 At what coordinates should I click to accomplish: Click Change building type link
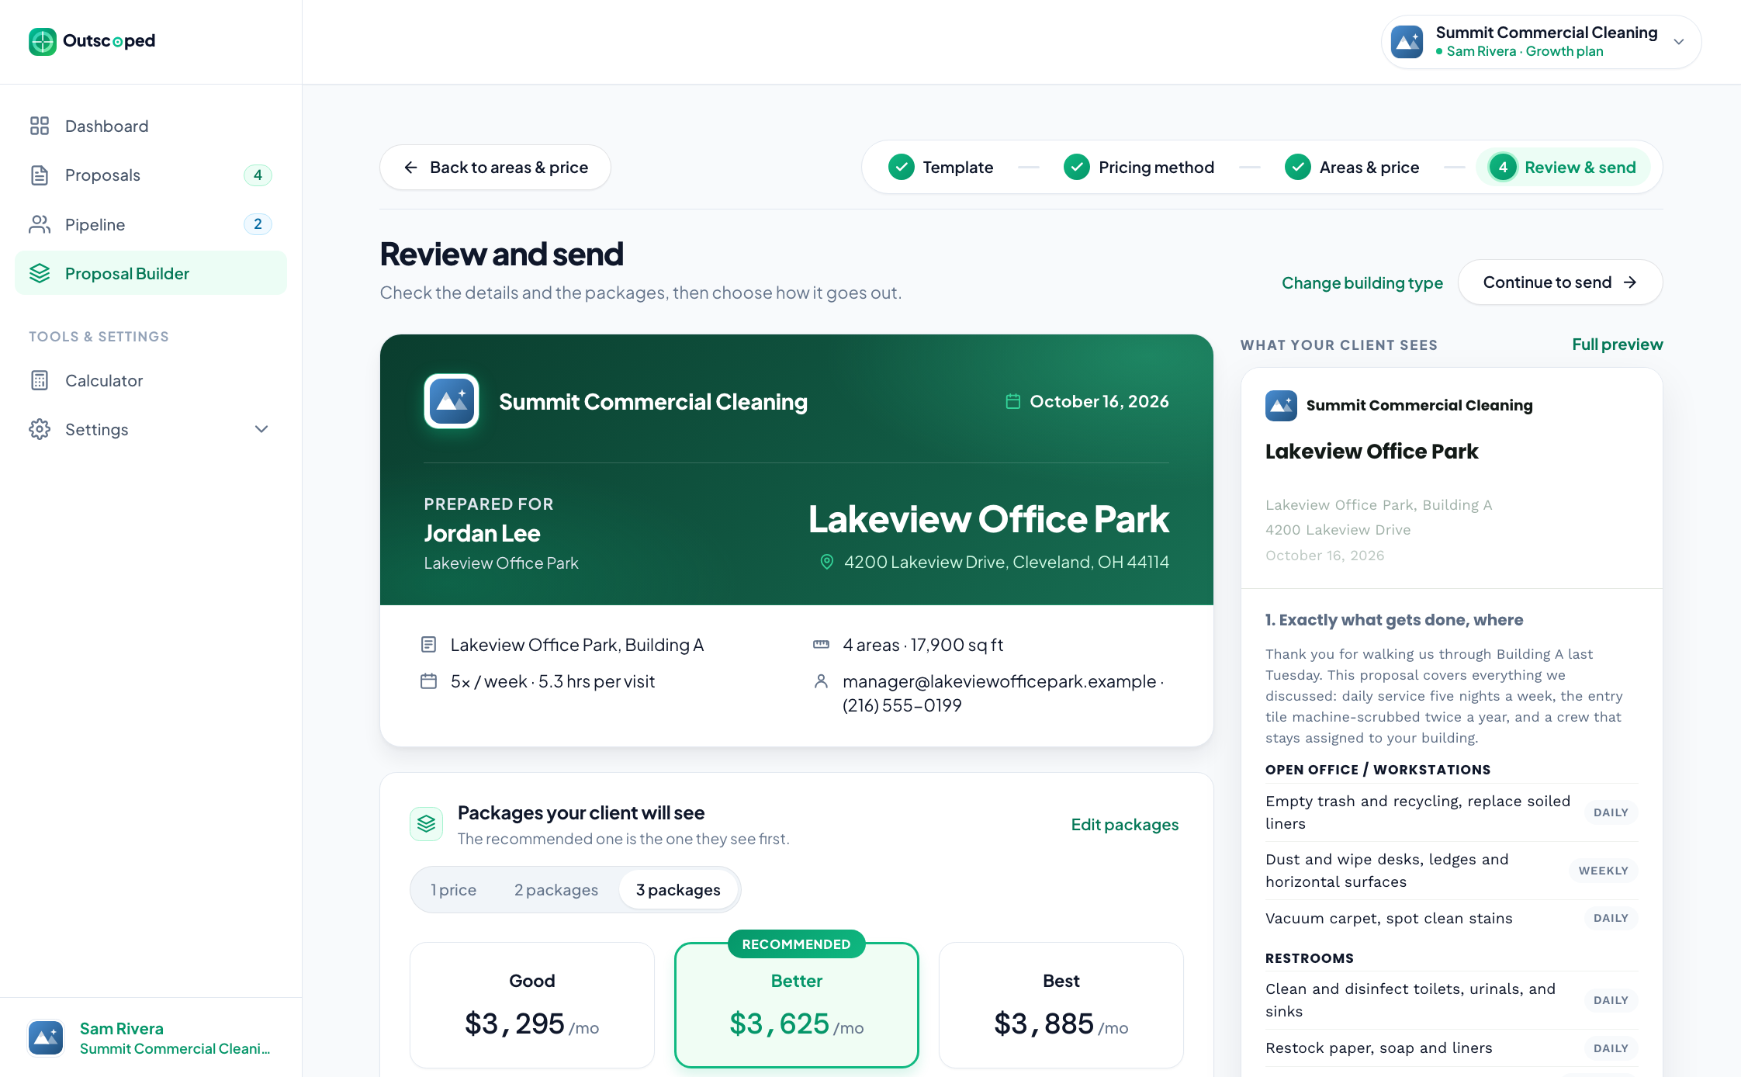coord(1362,282)
